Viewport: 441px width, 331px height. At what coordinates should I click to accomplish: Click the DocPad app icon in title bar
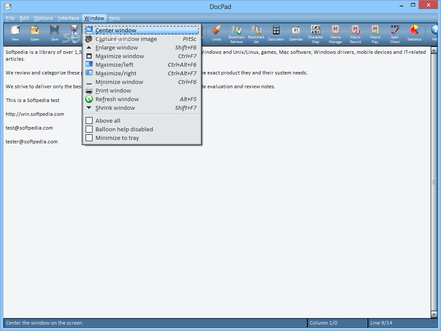[x=8, y=6]
